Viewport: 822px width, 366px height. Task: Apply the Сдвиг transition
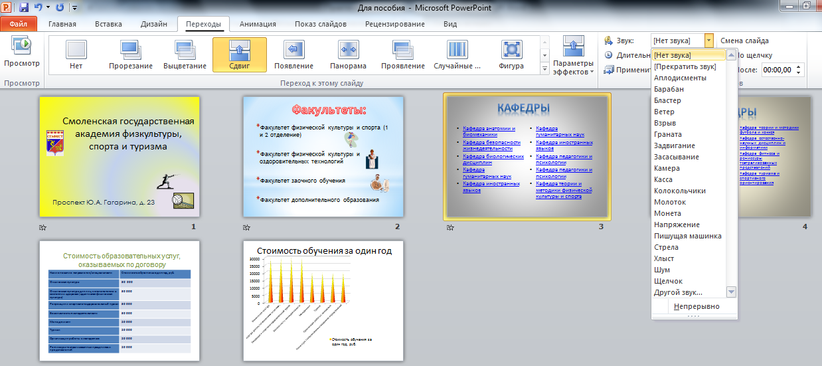[240, 54]
